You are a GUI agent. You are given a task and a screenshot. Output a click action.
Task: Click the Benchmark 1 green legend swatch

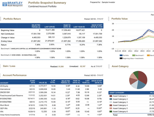pos(134,55)
